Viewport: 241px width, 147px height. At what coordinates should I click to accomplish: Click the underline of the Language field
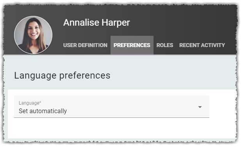tap(112, 117)
